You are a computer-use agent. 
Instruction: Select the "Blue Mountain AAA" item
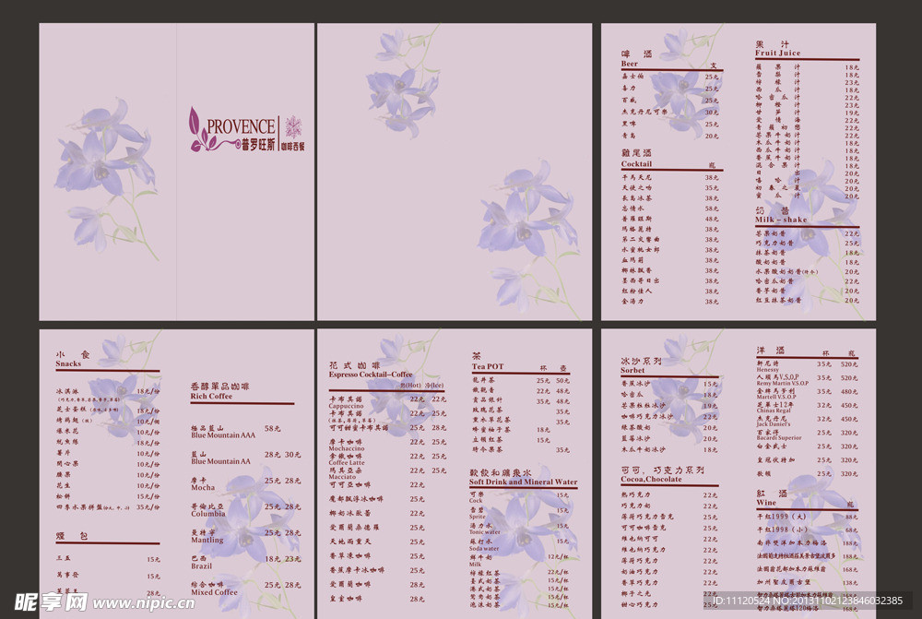(223, 435)
